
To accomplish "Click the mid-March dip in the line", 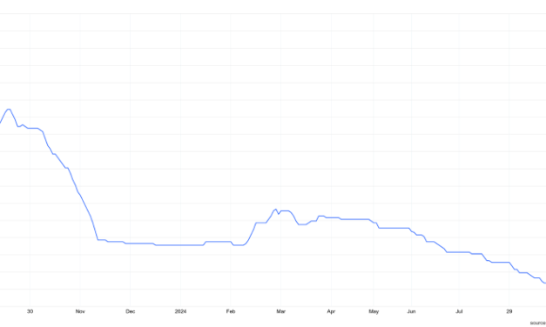I will tap(302, 224).
